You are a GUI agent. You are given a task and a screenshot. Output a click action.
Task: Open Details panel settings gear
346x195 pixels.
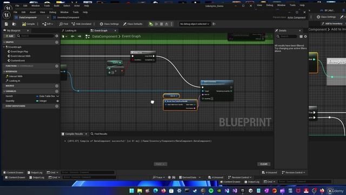pyautogui.click(x=305, y=36)
